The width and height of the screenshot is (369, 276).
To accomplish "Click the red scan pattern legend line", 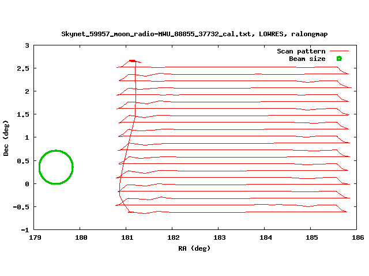I will [339, 51].
